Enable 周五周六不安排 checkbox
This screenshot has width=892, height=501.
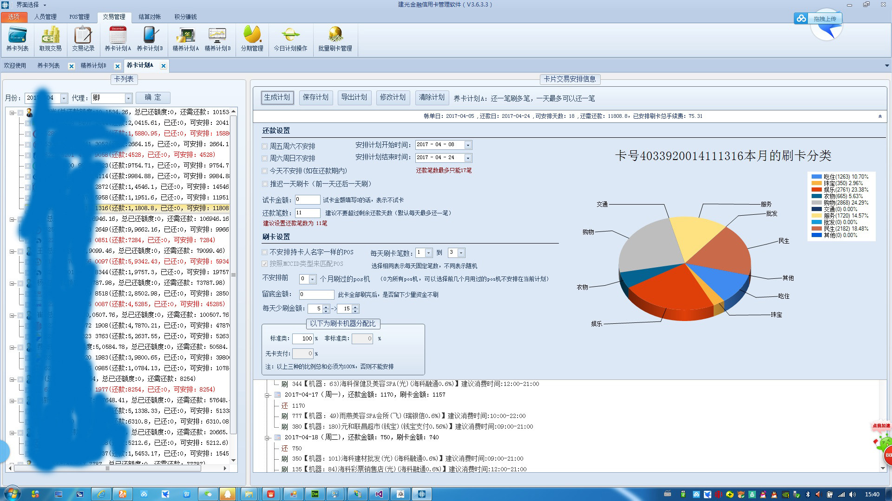[265, 146]
